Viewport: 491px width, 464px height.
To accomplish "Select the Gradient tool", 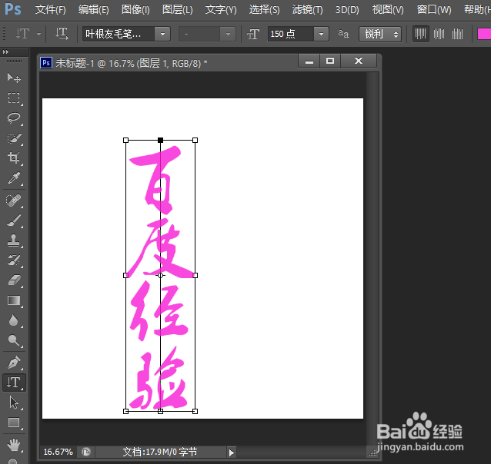I will tap(14, 300).
